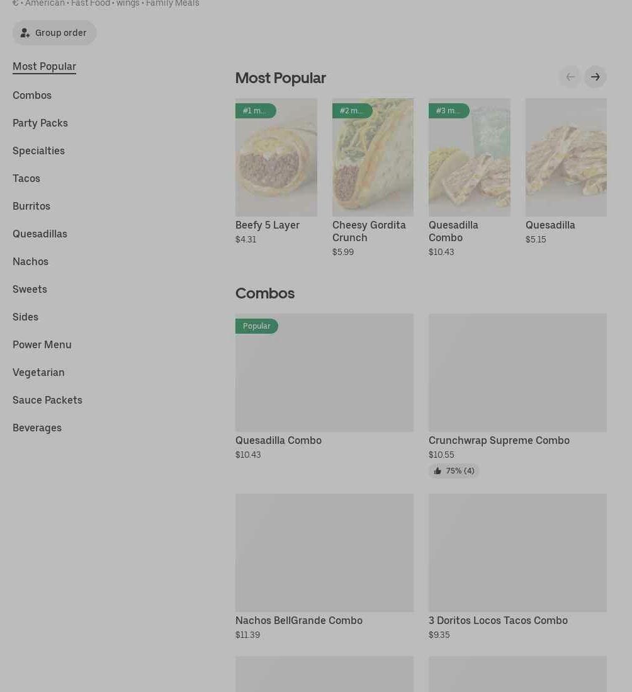
Task: Open the Sauce Packets category
Action: pyautogui.click(x=47, y=400)
